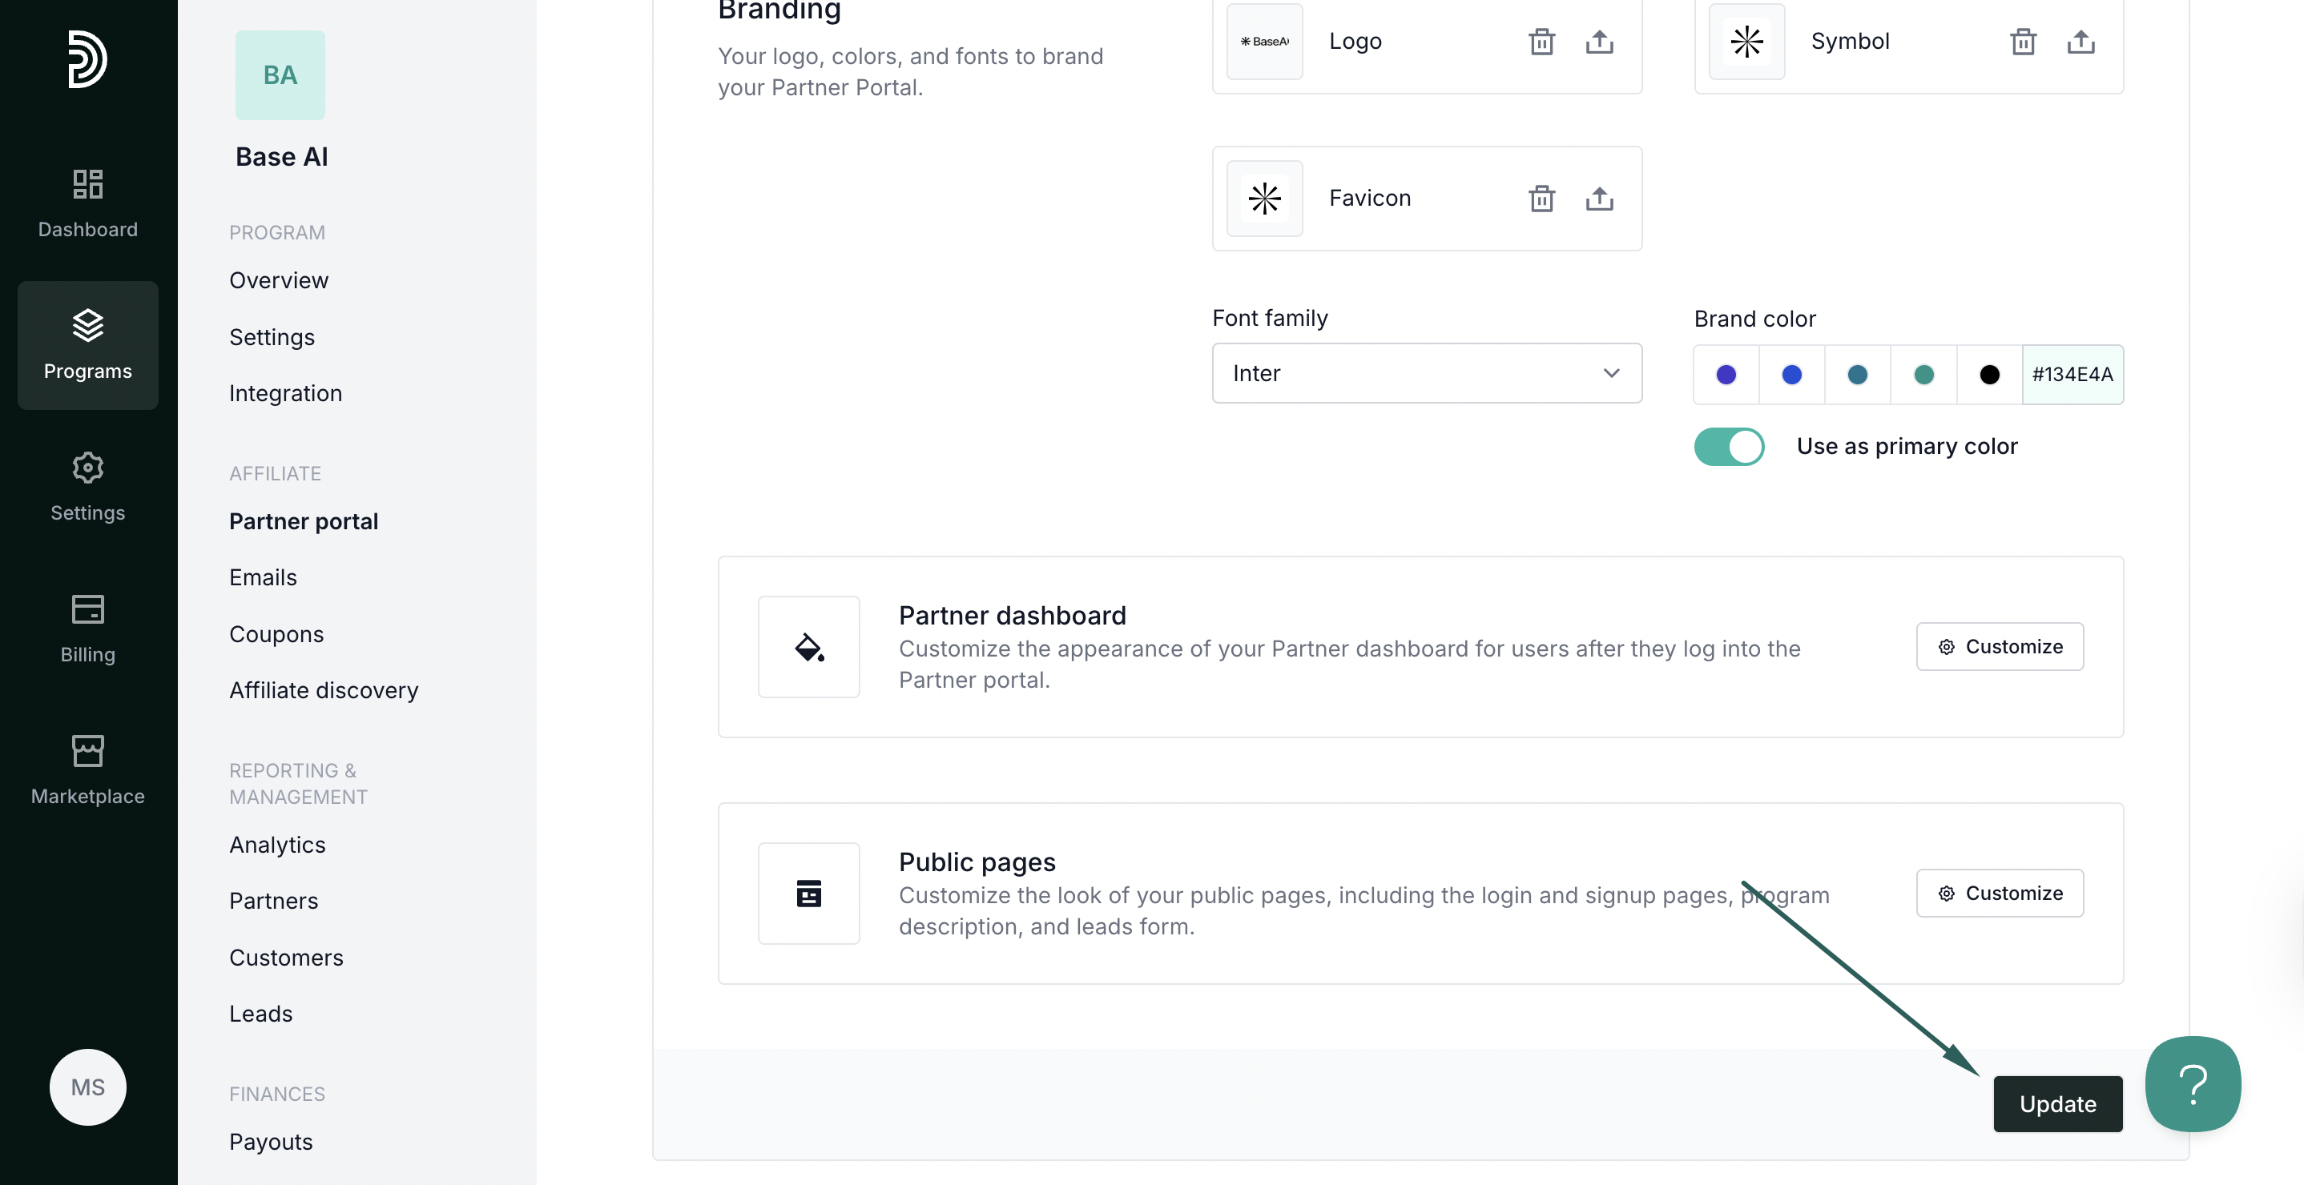This screenshot has height=1185, width=2304.
Task: Click the Partner dashboard heading
Action: coord(1013,615)
